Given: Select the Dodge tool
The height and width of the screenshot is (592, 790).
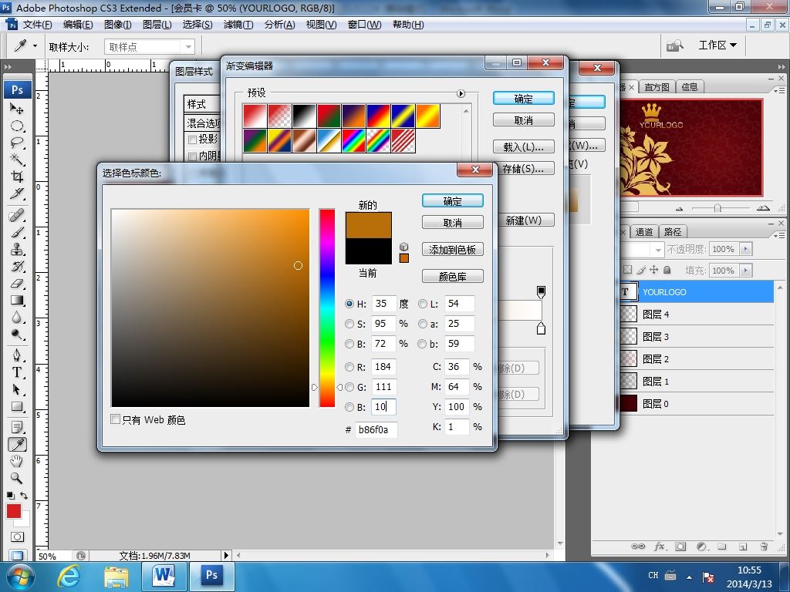Looking at the screenshot, I should (17, 335).
